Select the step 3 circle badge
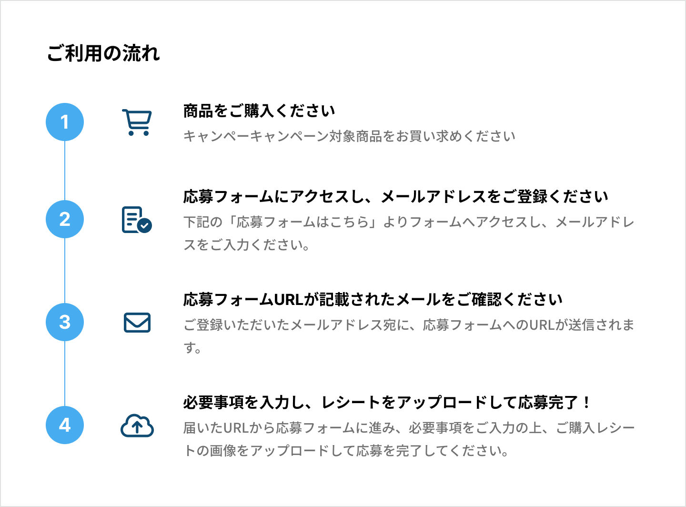This screenshot has width=686, height=507. (65, 322)
